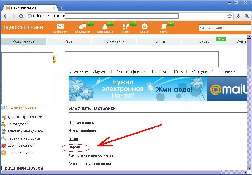Open the Личные данные link

pos(82,123)
